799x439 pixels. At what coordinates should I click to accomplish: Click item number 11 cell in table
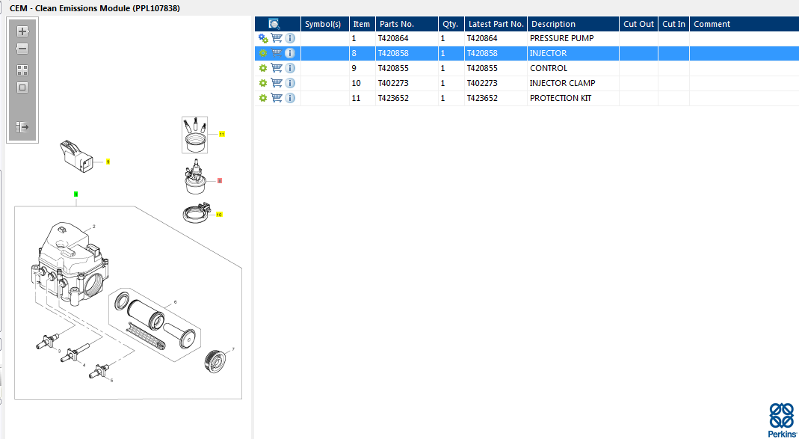[x=363, y=98]
